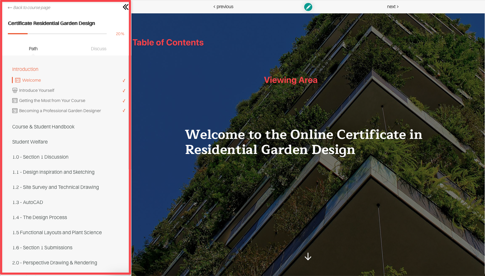Click the green pencil edit icon
Viewport: 485px width, 276px height.
308,7
